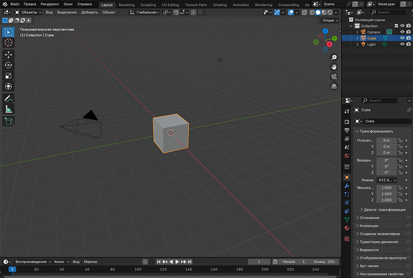The image size is (413, 278).
Task: Select the Measure tool
Action: point(8,109)
